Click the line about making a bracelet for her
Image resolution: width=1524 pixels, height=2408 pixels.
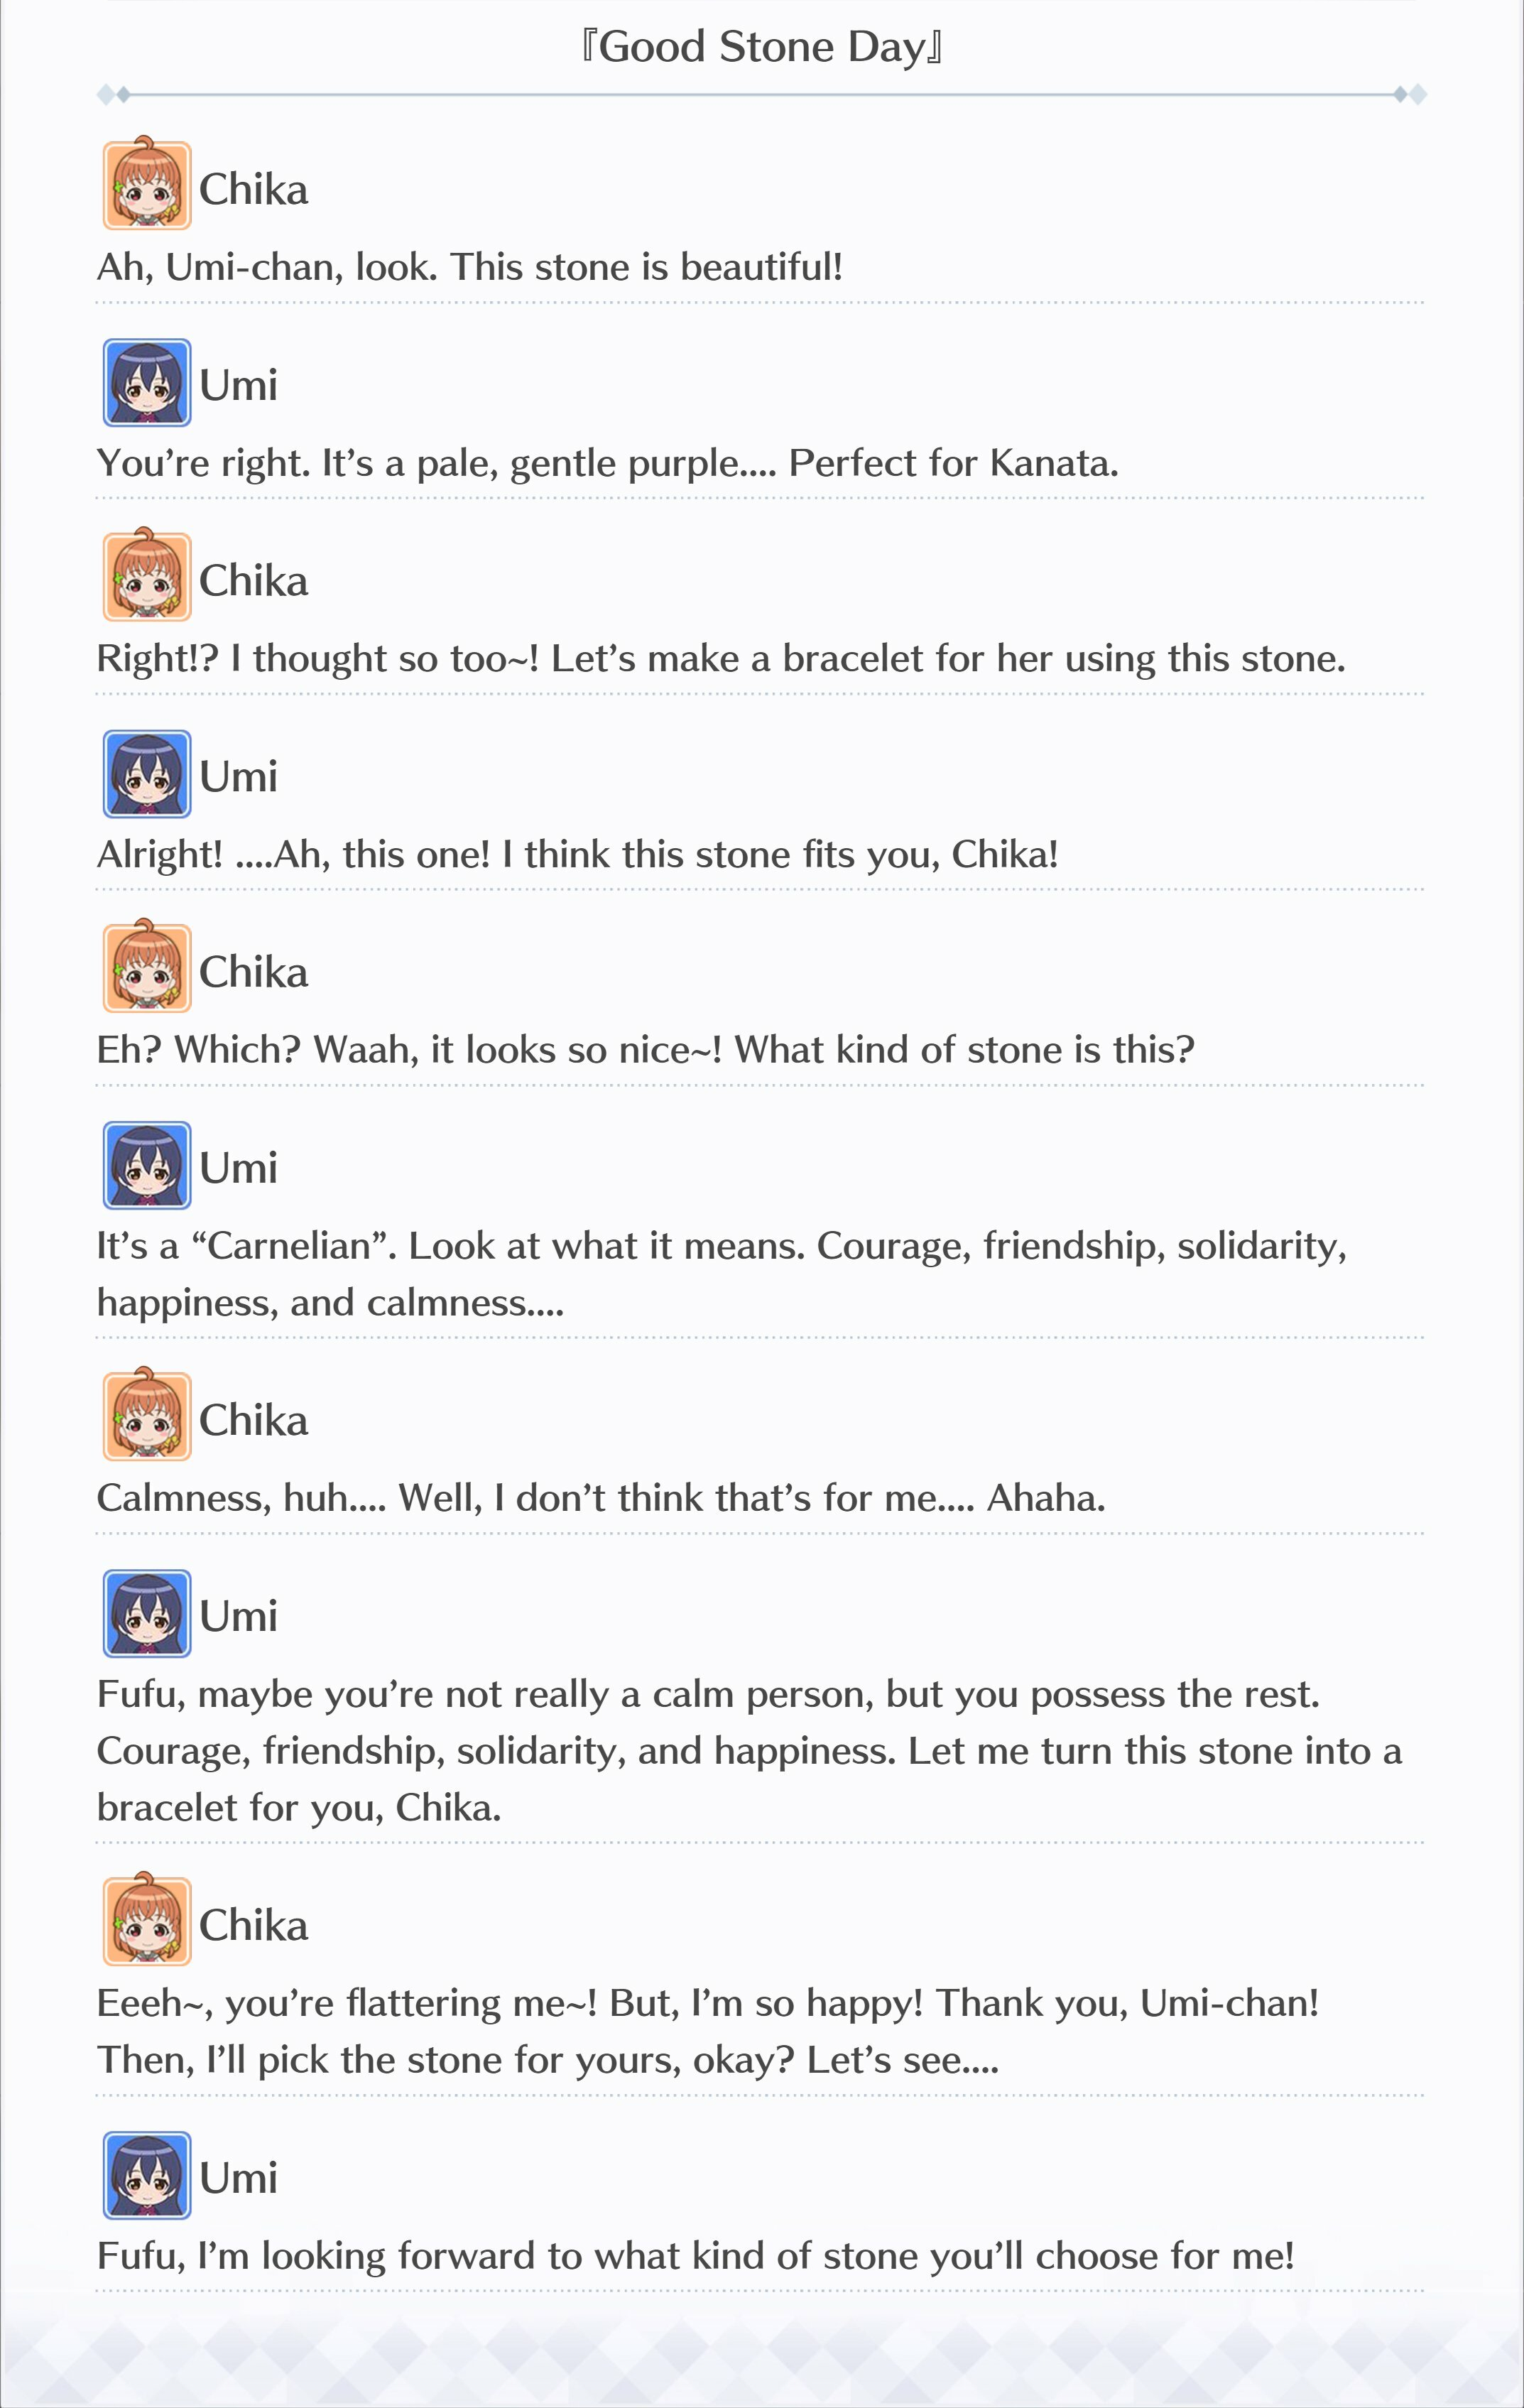pyautogui.click(x=721, y=659)
